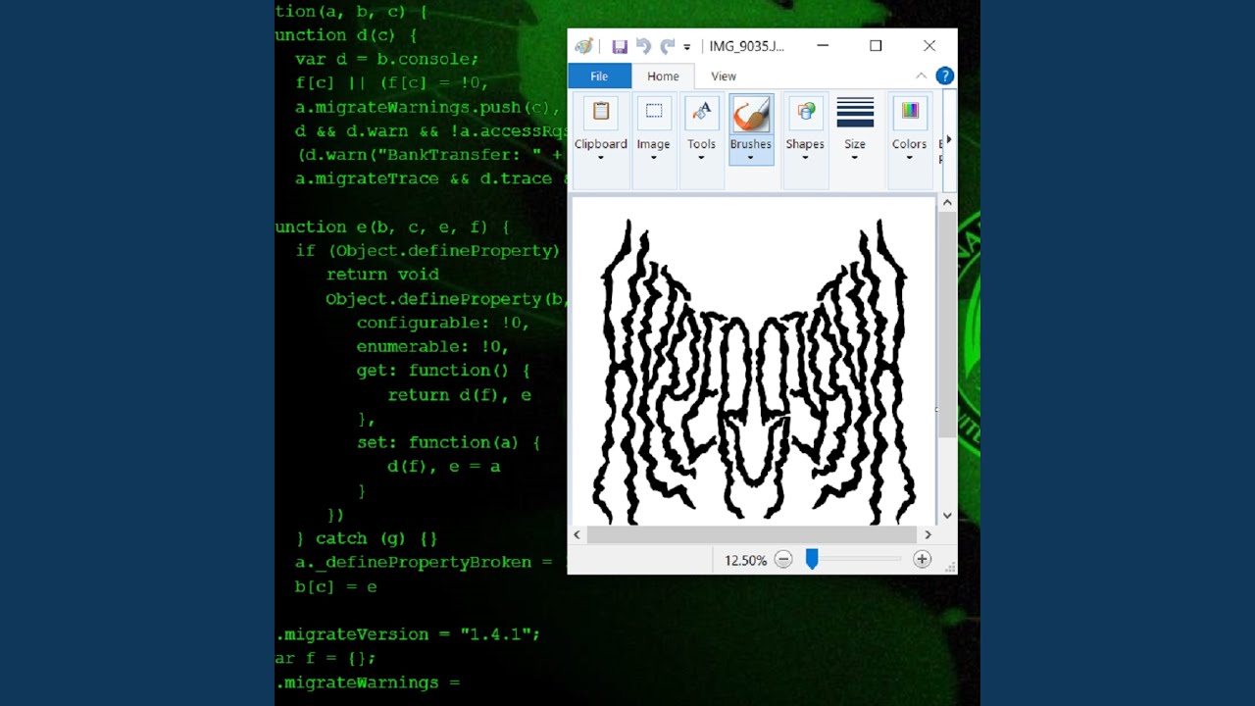Select the Brushes tool icon
This screenshot has height=706, width=1255.
coord(751,114)
